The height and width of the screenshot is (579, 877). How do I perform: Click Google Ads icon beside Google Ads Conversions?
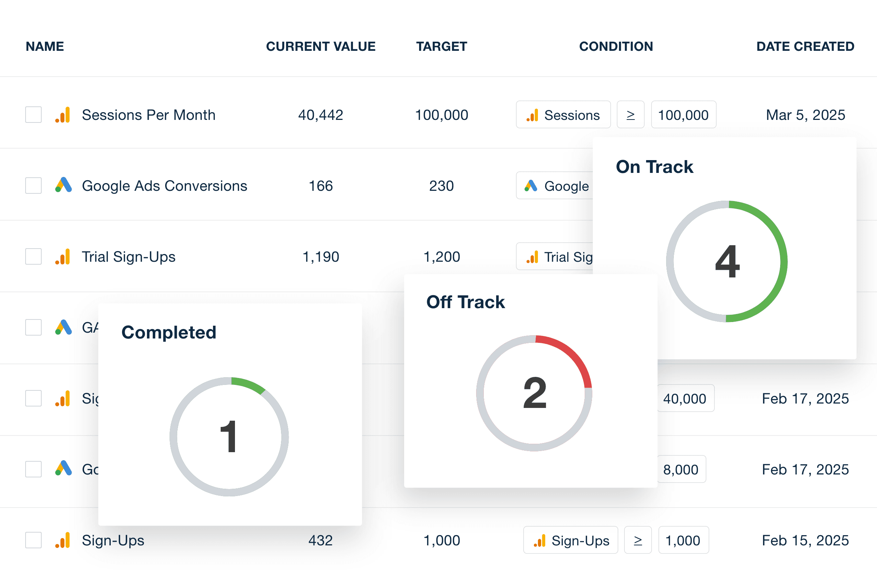tap(63, 185)
